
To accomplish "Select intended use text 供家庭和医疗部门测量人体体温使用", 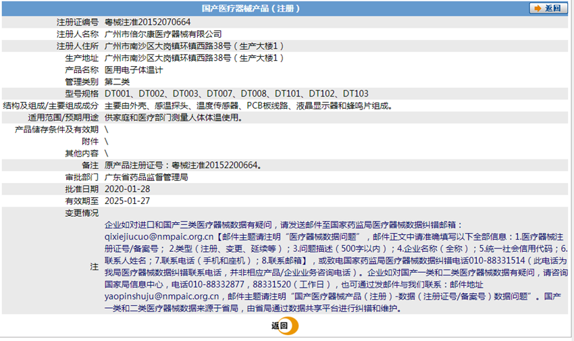I will pos(174,117).
